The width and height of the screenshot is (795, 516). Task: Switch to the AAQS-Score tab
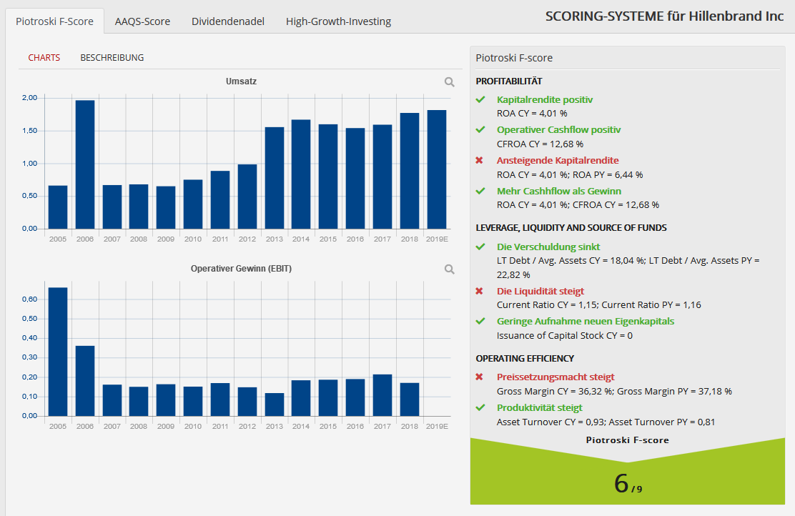click(x=142, y=21)
